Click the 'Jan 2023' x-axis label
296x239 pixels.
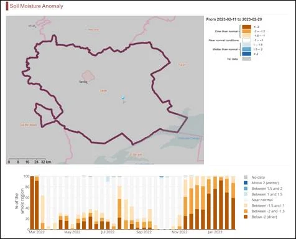tap(215, 232)
